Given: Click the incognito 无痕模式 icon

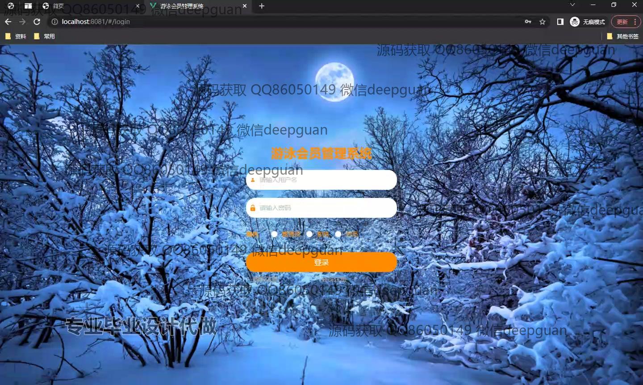Looking at the screenshot, I should pyautogui.click(x=575, y=21).
